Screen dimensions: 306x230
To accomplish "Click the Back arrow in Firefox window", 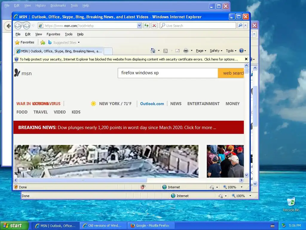I will [8, 26].
